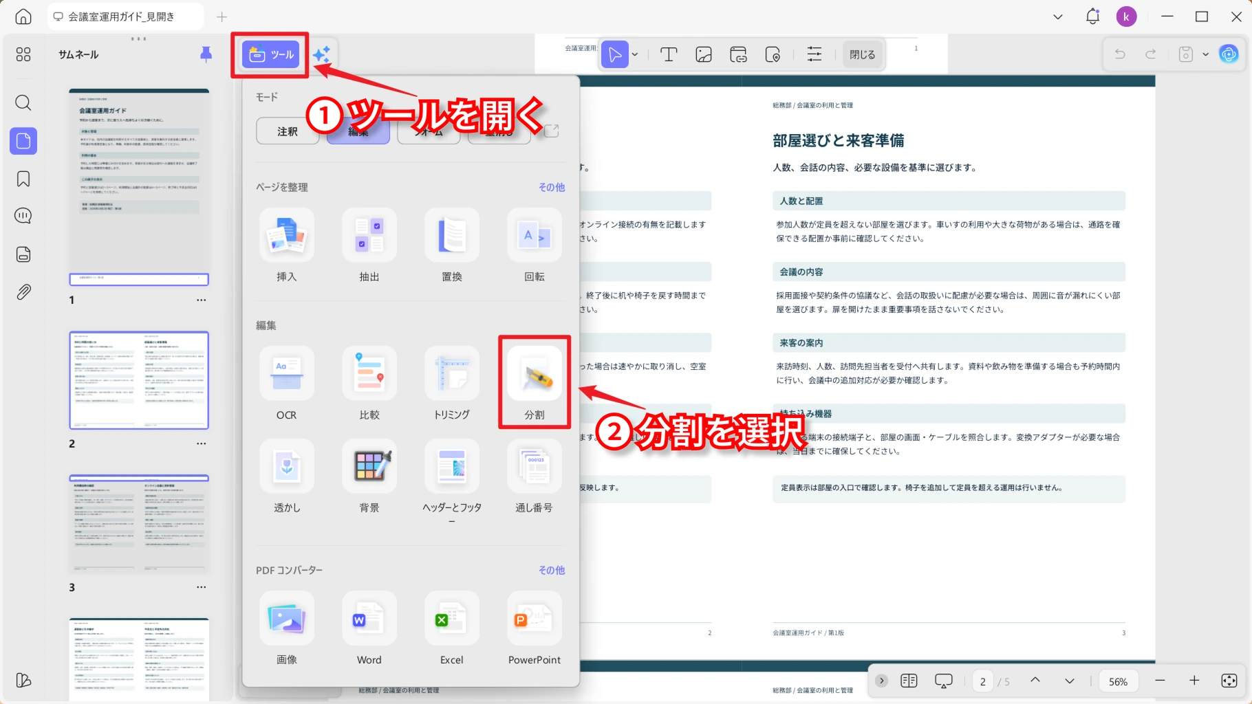Select the 抽出 page extract tool
The height and width of the screenshot is (704, 1252).
369,245
